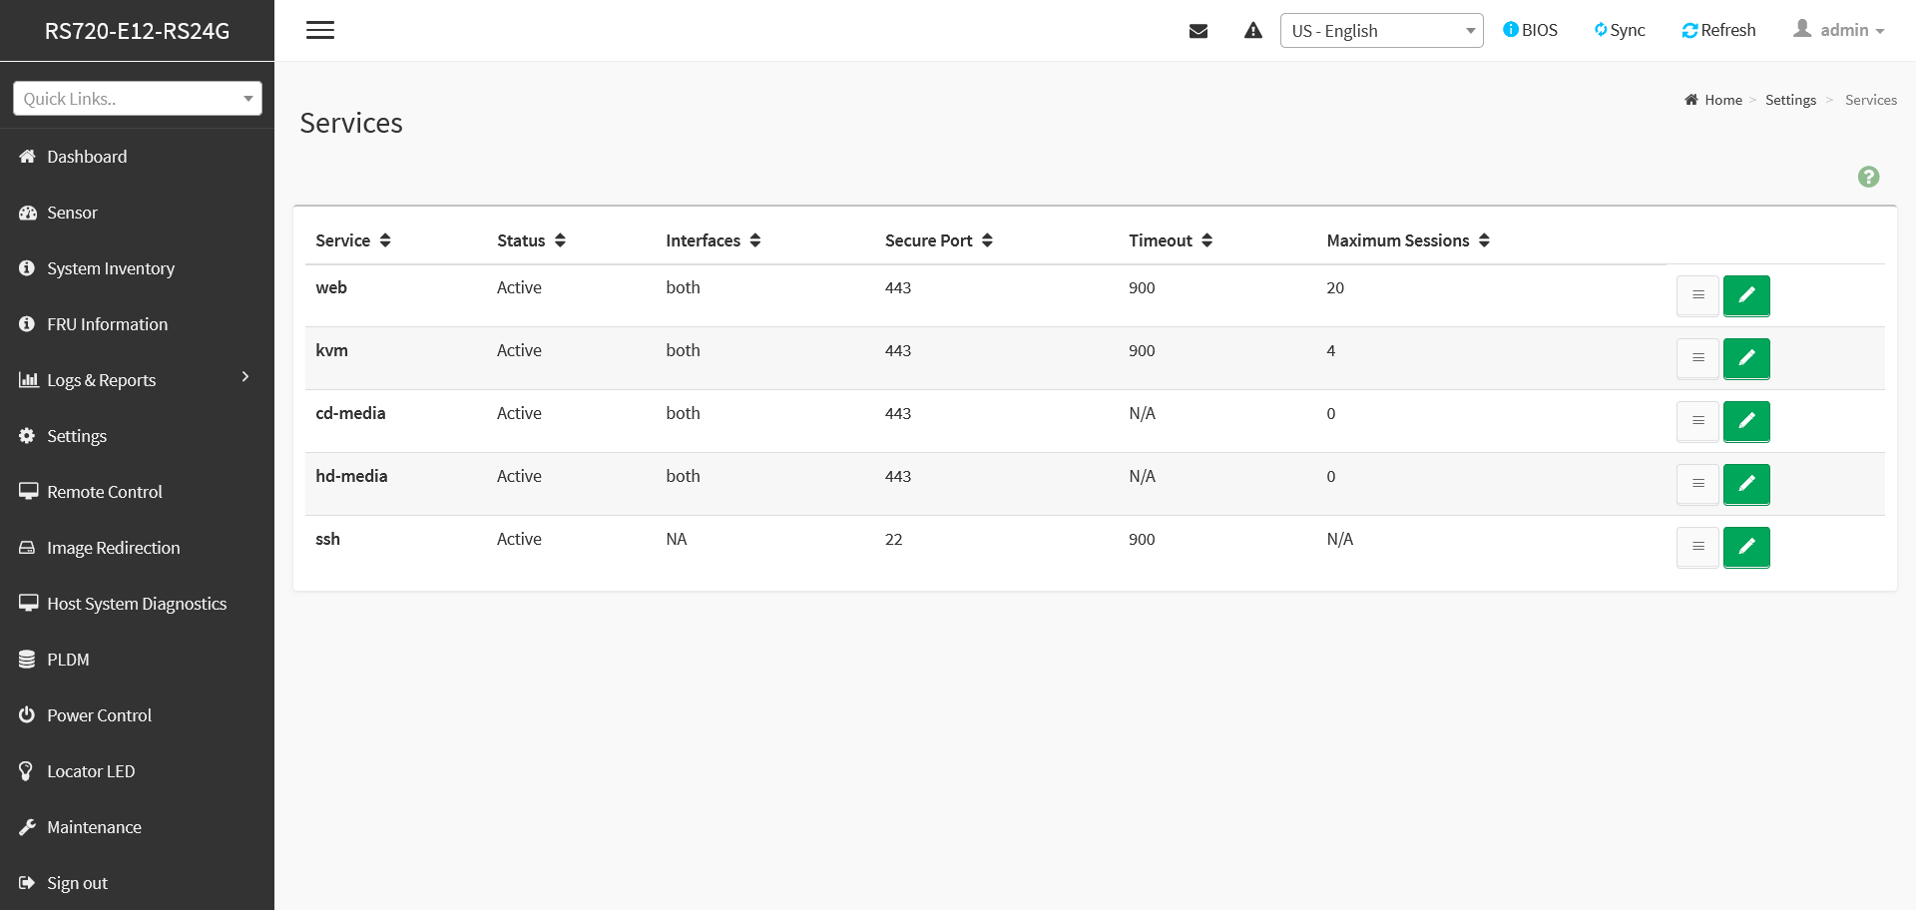This screenshot has height=910, width=1916.
Task: Click the green help question mark icon
Action: click(x=1868, y=177)
